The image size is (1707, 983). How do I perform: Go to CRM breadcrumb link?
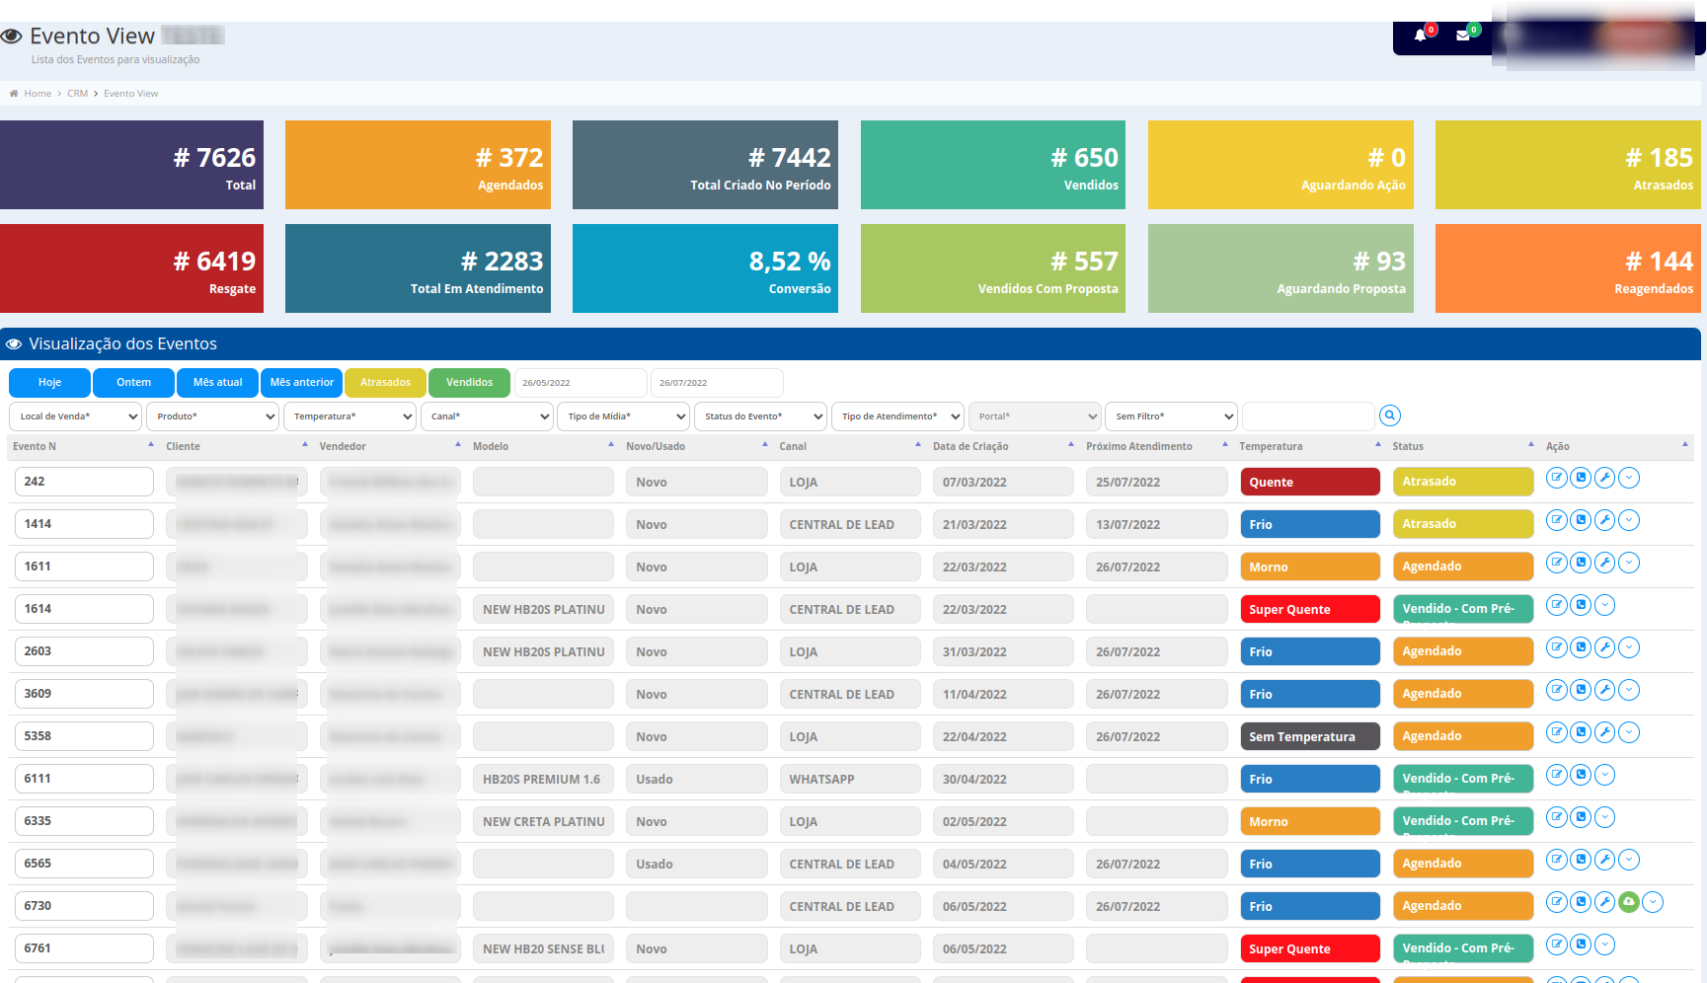tap(77, 94)
